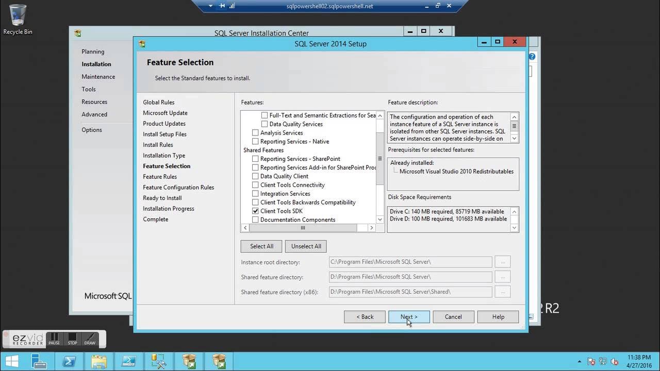660x371 pixels.
Task: Click the Select All button
Action: pos(261,246)
